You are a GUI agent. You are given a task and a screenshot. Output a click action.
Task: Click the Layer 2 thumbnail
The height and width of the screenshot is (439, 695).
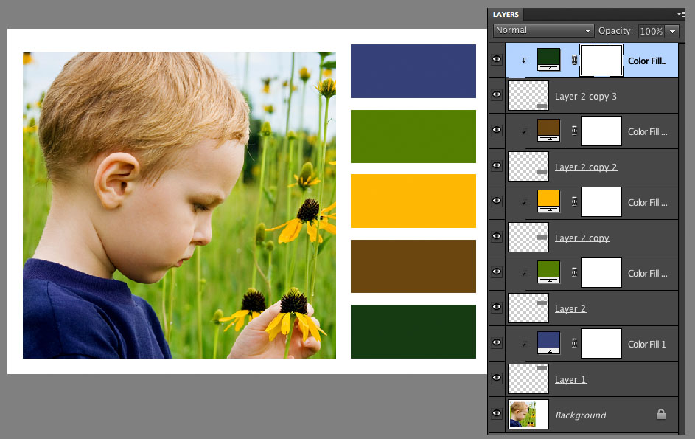tap(528, 308)
